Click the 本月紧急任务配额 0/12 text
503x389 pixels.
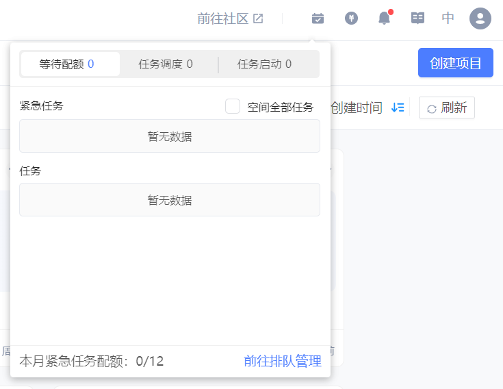click(92, 361)
